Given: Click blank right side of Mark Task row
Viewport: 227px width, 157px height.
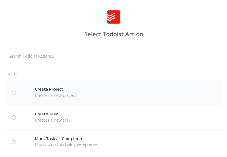Looking at the screenshot, I should (x=176, y=142).
